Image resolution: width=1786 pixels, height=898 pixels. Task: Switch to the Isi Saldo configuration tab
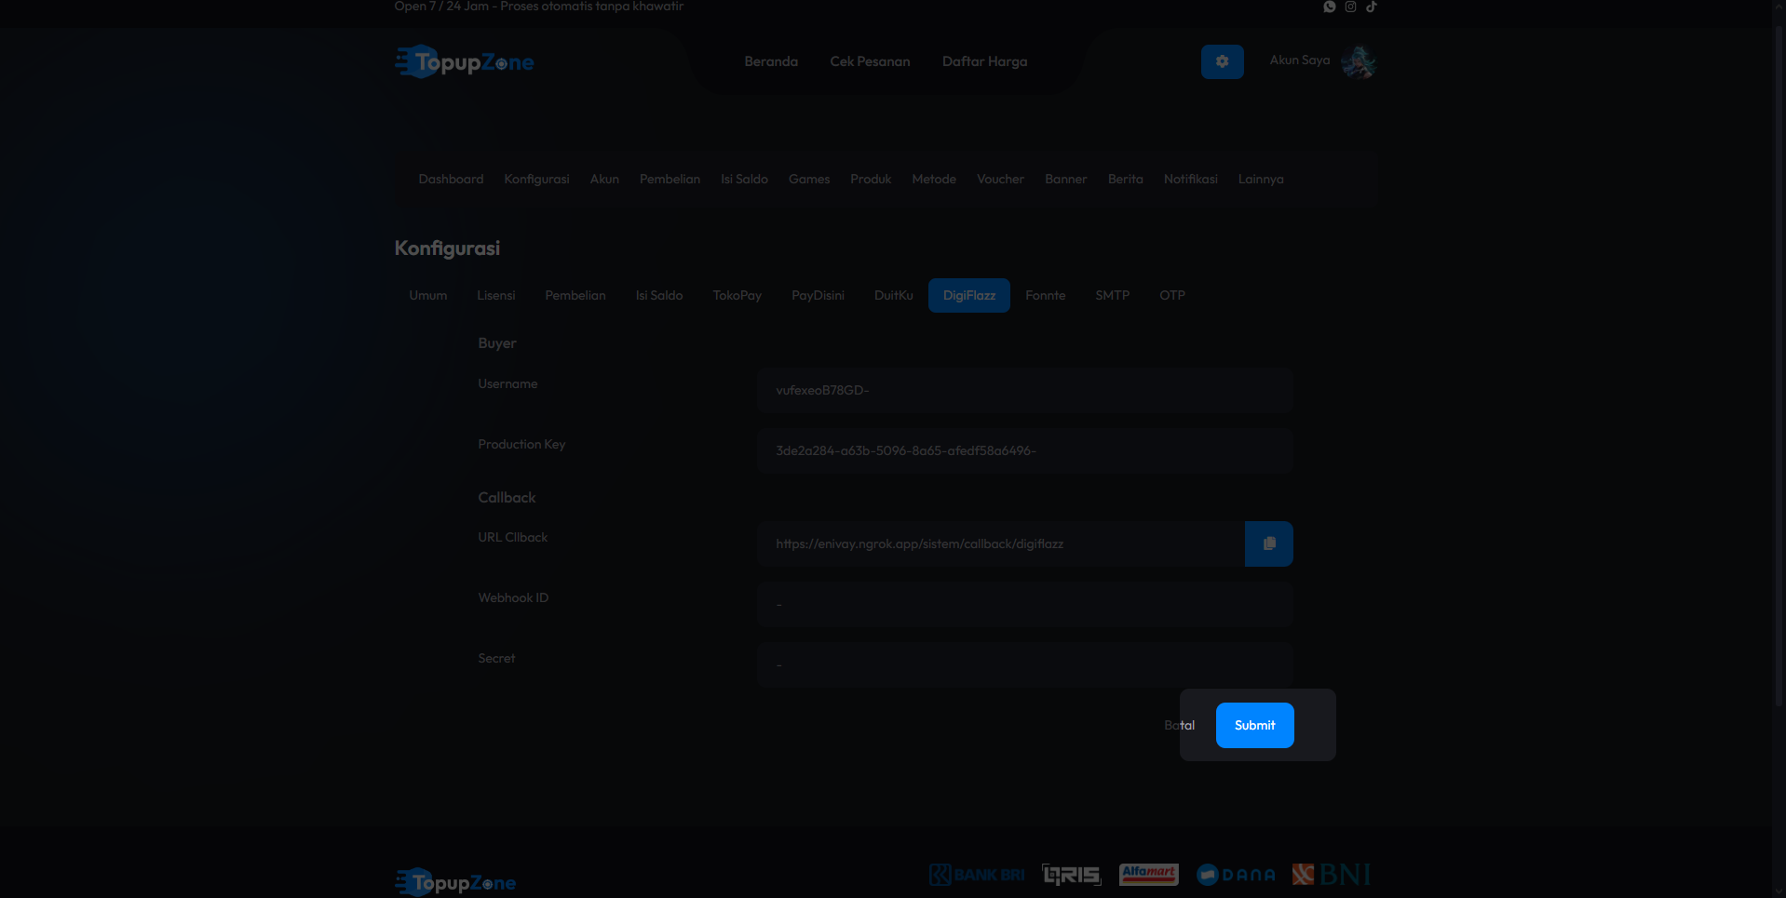(x=659, y=295)
